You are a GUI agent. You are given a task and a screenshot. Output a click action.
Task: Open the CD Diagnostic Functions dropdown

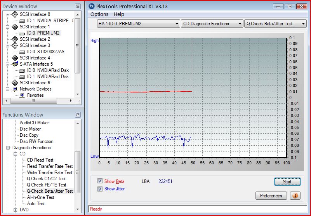pyautogui.click(x=212, y=24)
